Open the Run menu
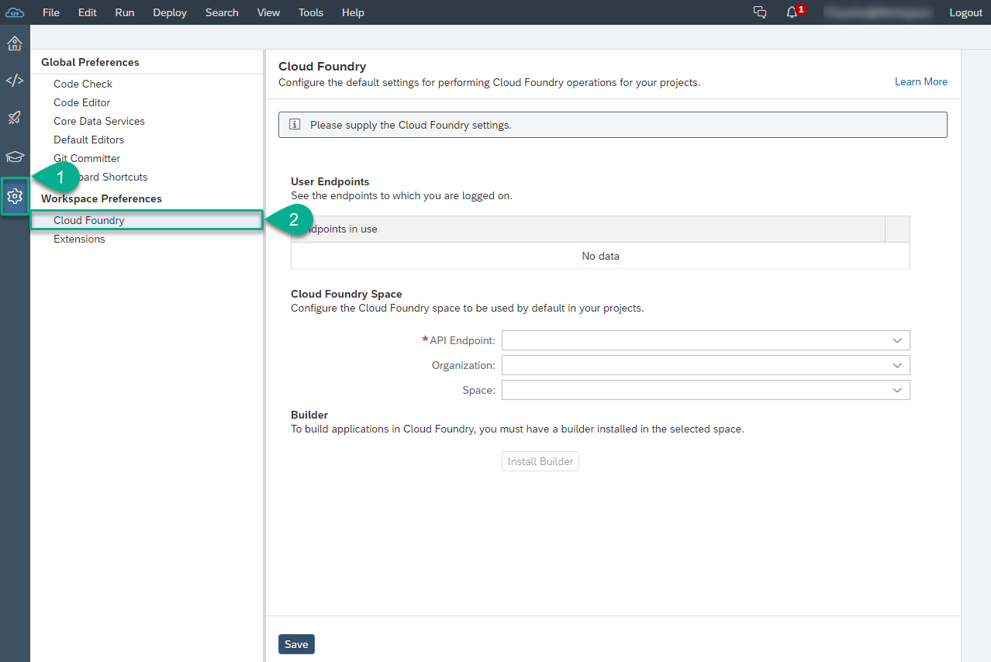The height and width of the screenshot is (662, 991). 125,12
